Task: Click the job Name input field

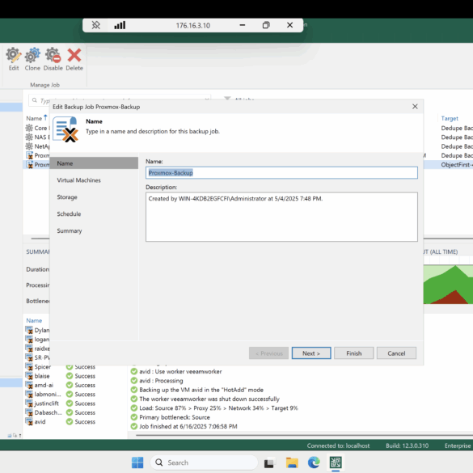Action: coord(281,173)
